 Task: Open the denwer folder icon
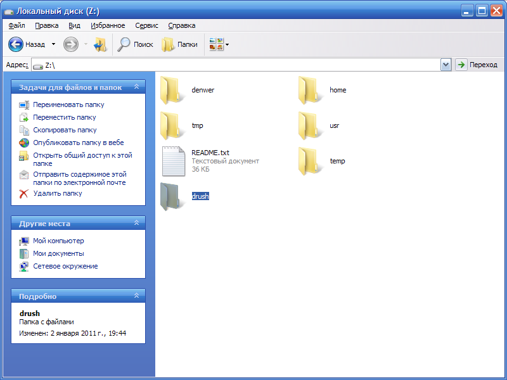[171, 91]
